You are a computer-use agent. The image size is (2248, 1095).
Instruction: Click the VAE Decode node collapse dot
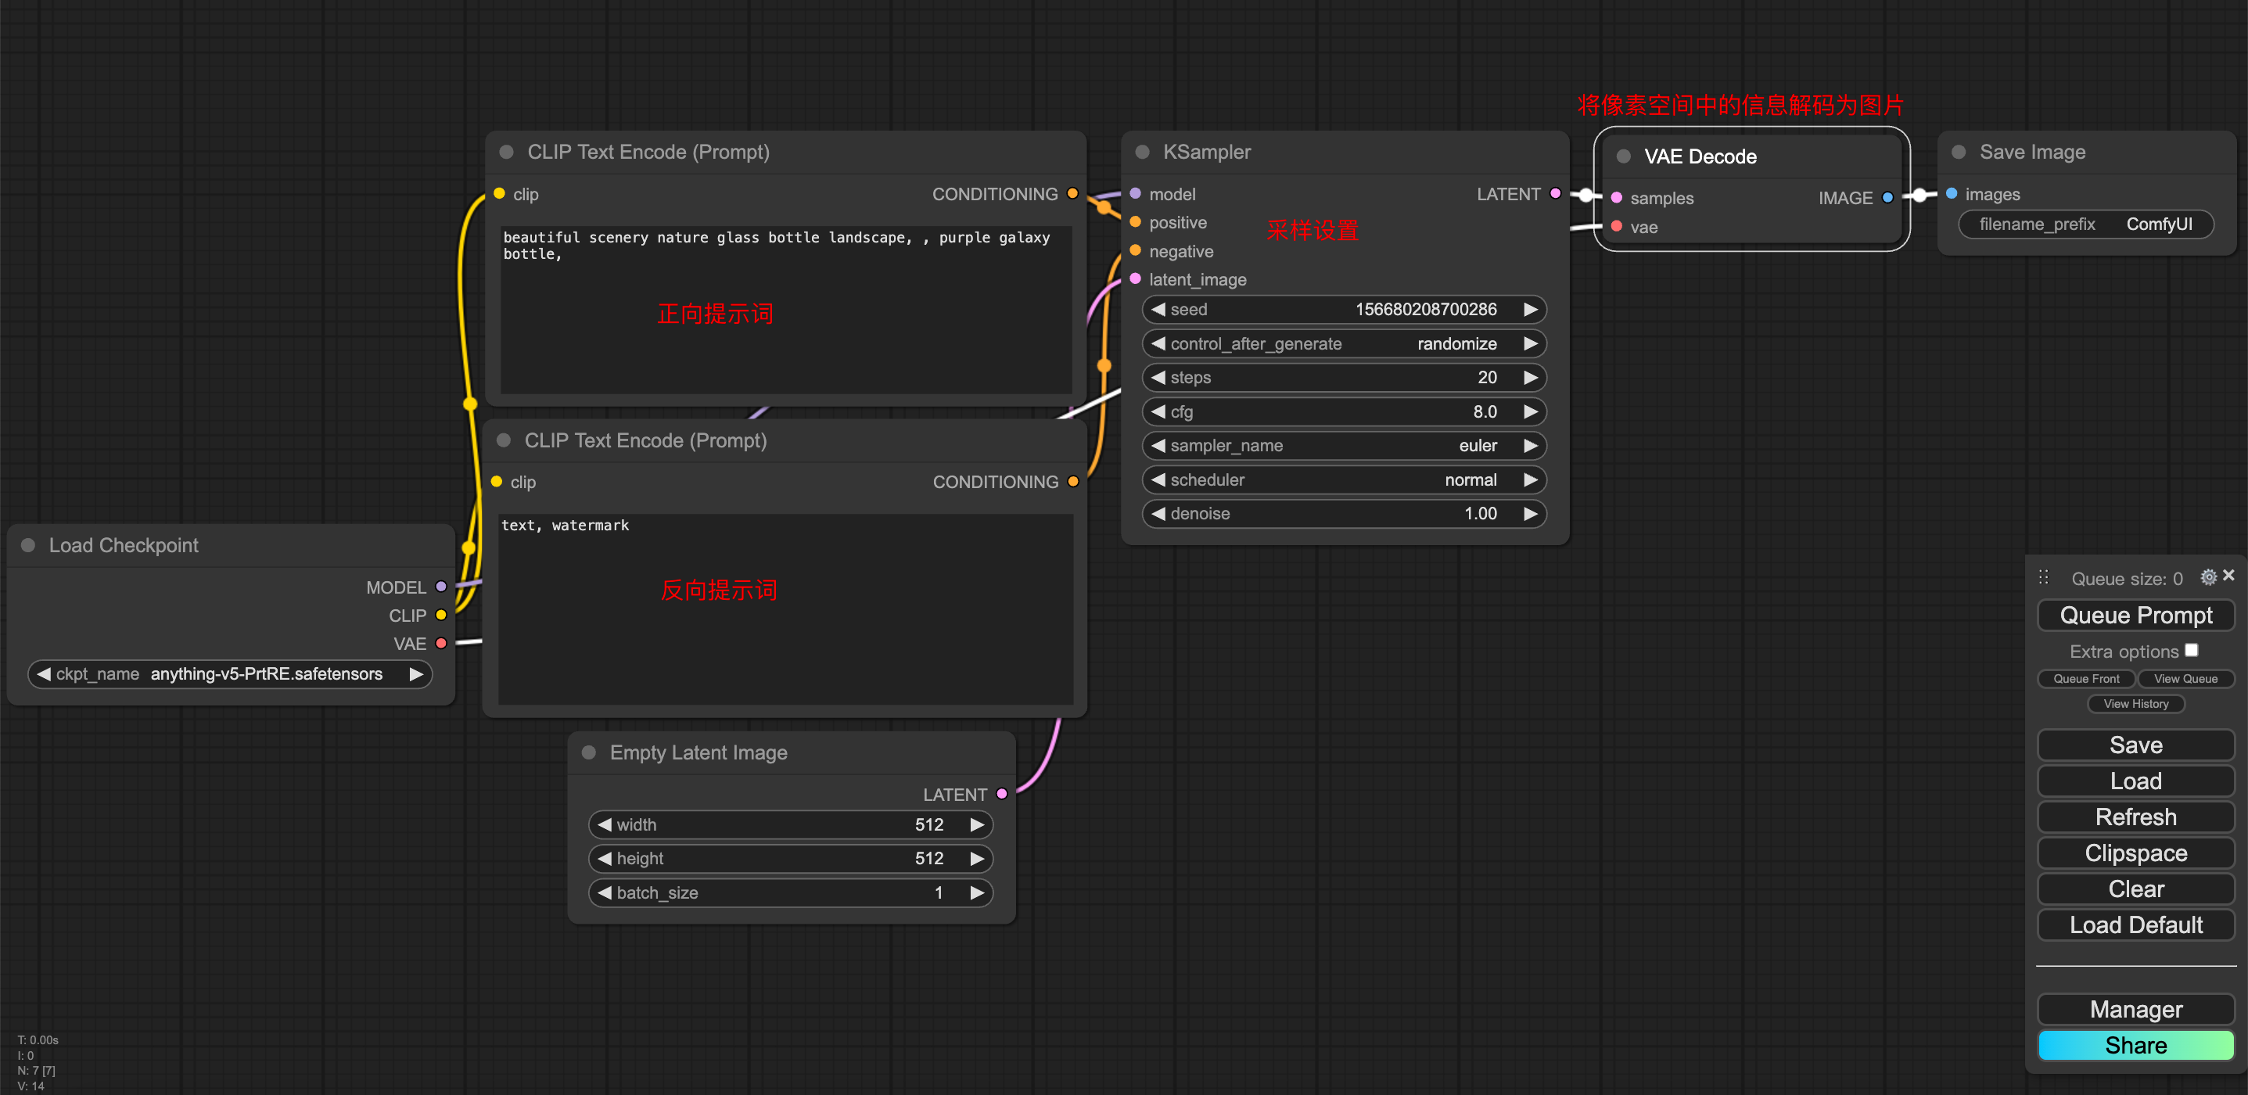(1623, 156)
